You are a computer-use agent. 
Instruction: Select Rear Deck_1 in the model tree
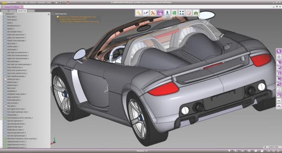(12, 17)
